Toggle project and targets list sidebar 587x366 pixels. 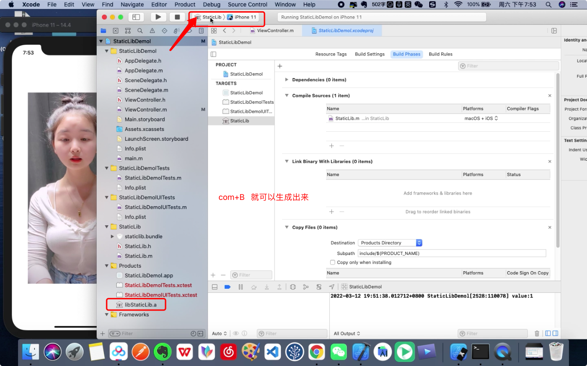213,54
